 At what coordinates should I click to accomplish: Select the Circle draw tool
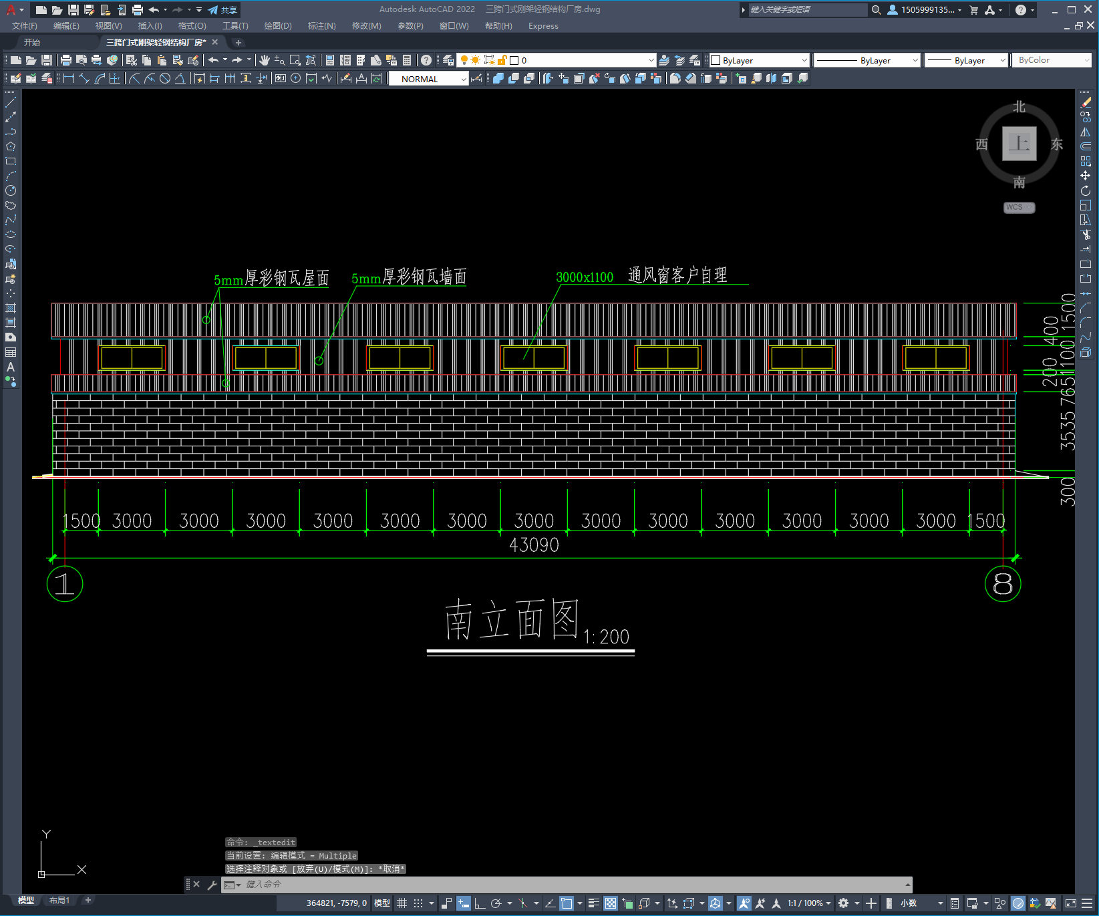coord(11,190)
